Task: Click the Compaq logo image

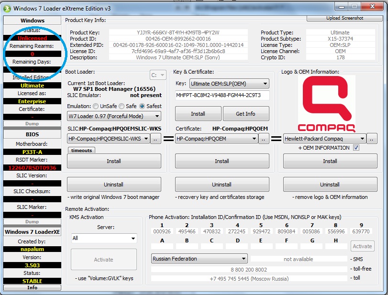Action: pyautogui.click(x=327, y=104)
